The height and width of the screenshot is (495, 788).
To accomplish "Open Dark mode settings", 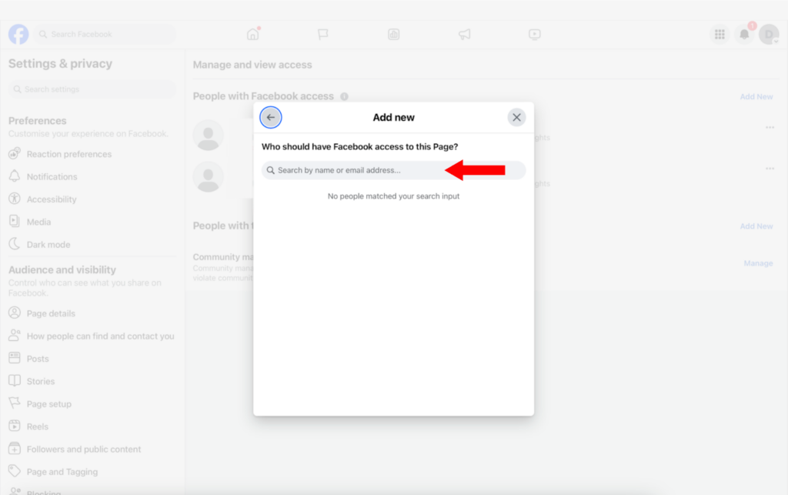I will 92,245.
